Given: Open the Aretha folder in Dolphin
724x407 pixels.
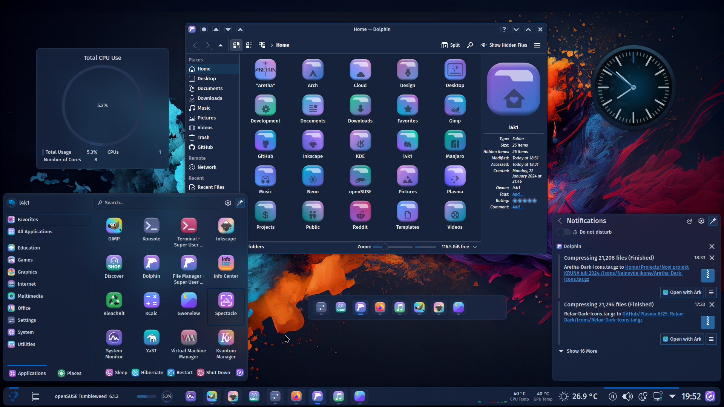Looking at the screenshot, I should [265, 74].
